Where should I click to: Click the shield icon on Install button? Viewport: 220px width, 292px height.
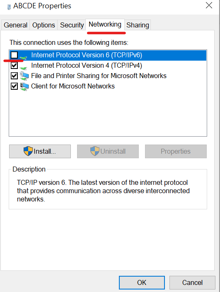(28, 151)
